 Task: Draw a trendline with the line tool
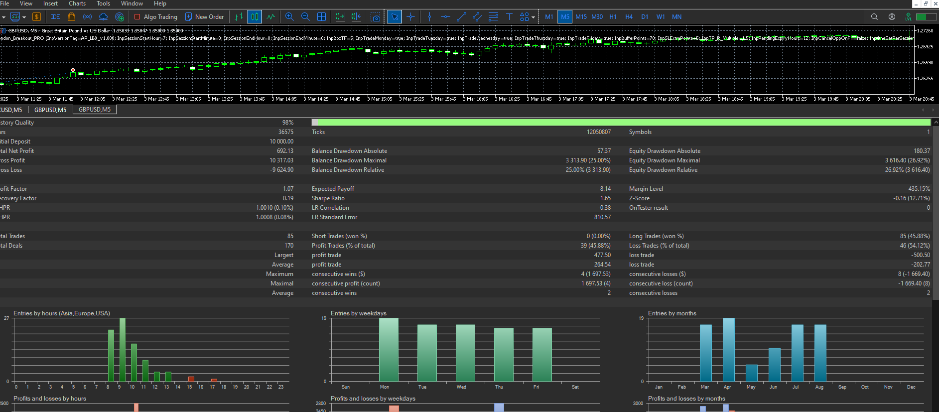pos(461,17)
